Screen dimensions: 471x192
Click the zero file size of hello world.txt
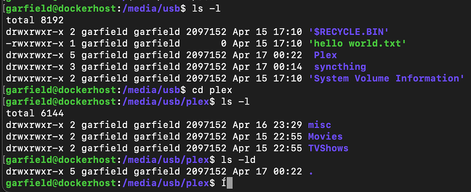pos(224,44)
